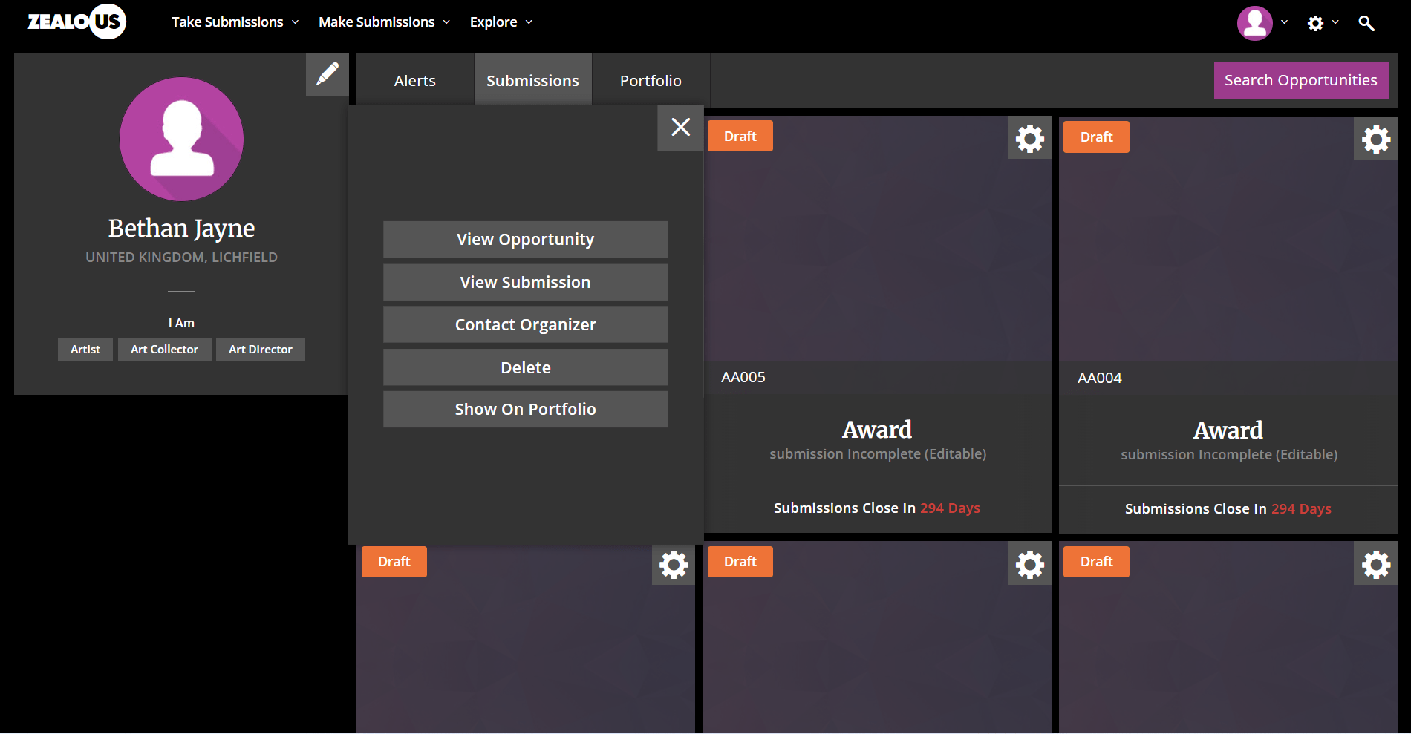Expand the Make Submissions menu
The image size is (1411, 734).
(384, 22)
